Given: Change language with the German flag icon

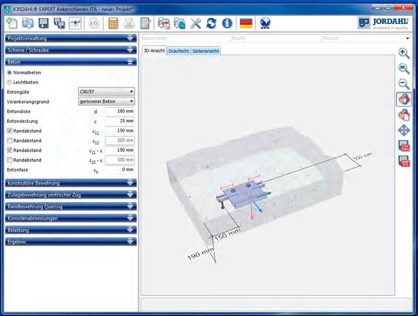Looking at the screenshot, I should pos(246,23).
